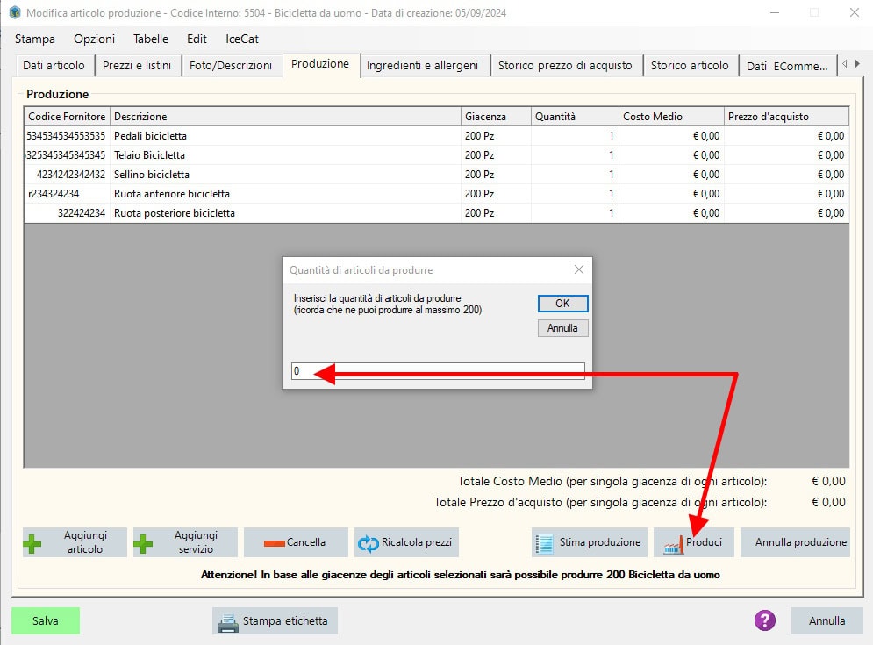Confirm quantity with the OK button
873x645 pixels.
563,304
